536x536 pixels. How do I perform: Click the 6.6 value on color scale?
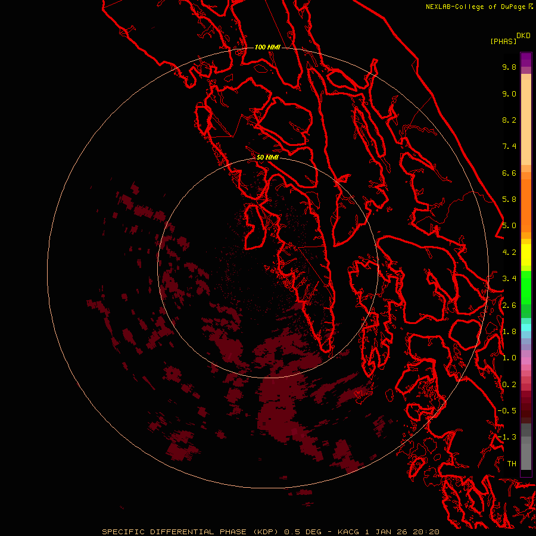[x=509, y=173]
